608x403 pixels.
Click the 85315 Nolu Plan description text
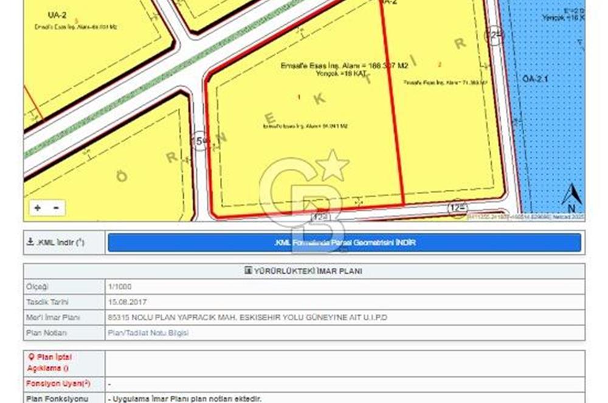tap(247, 317)
